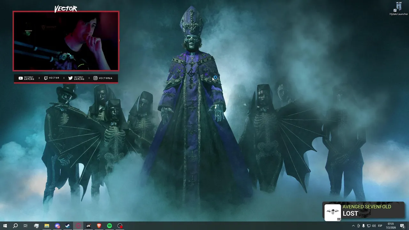
Task: Open network settings tray icon
Action: point(368,226)
